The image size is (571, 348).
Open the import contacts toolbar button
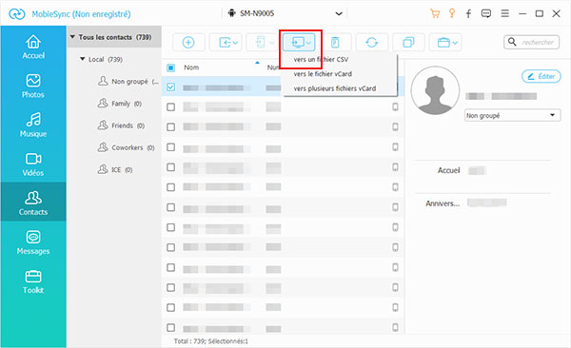226,43
